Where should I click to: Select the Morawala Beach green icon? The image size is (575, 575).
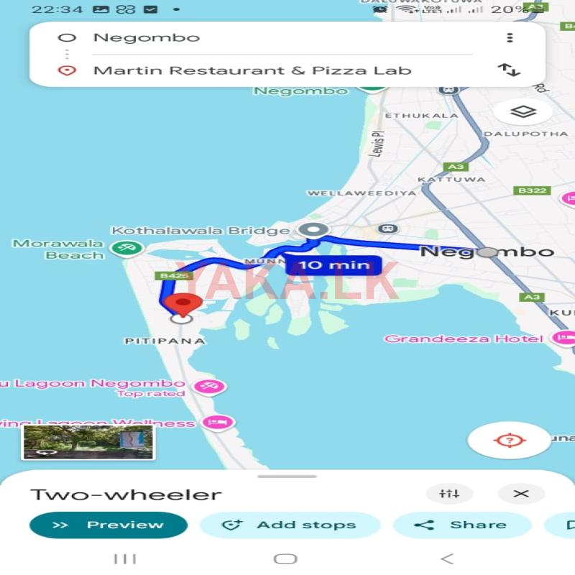pyautogui.click(x=126, y=248)
